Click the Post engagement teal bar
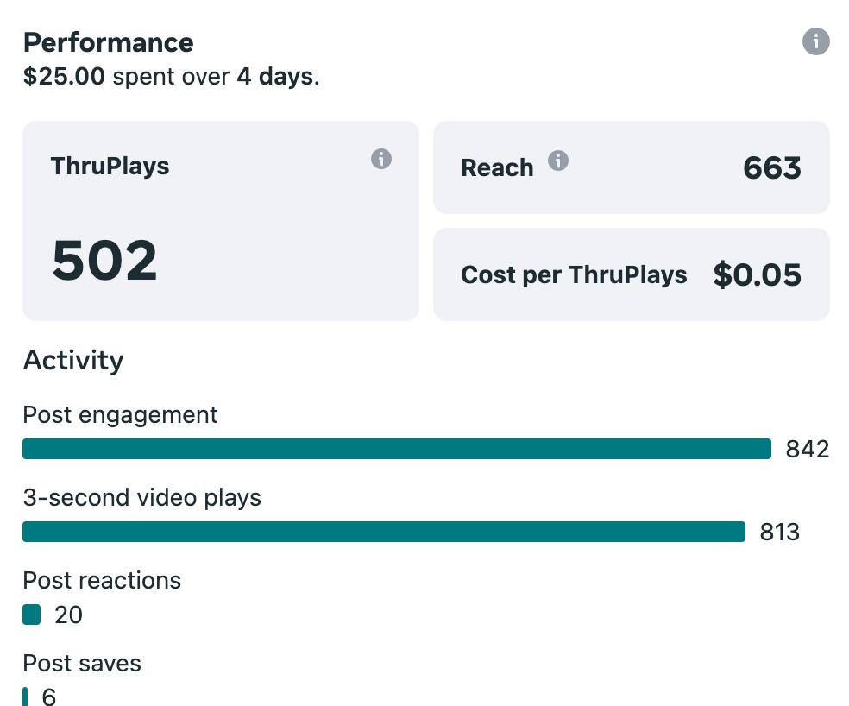Viewport: 849px width, 706px height. click(x=396, y=449)
